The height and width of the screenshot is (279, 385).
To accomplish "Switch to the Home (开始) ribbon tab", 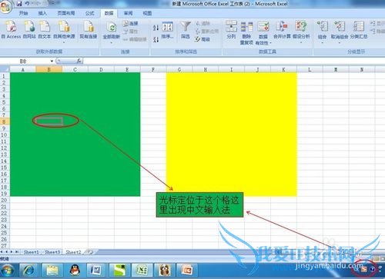I will point(23,13).
